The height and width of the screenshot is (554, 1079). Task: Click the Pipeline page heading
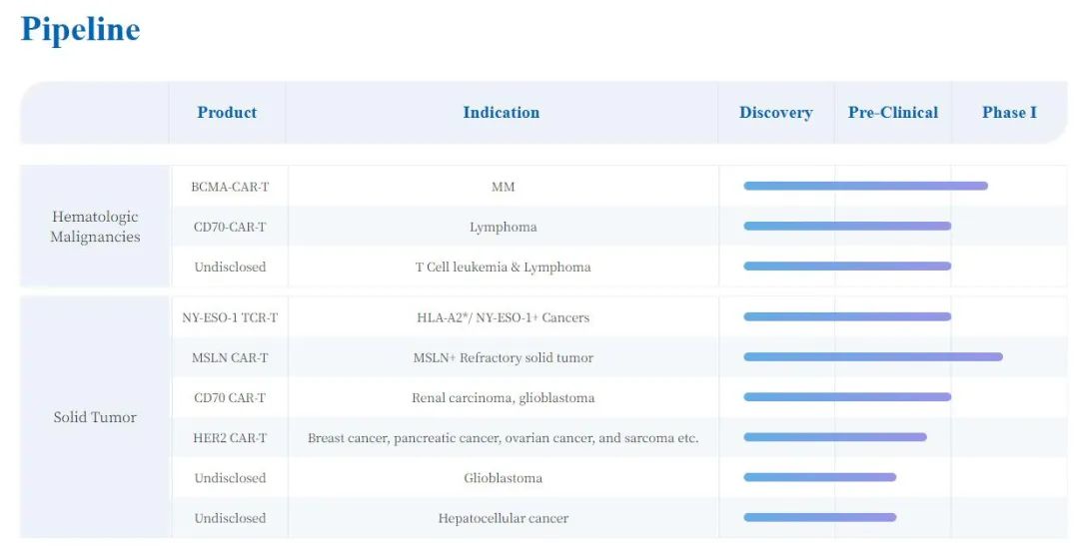80,30
